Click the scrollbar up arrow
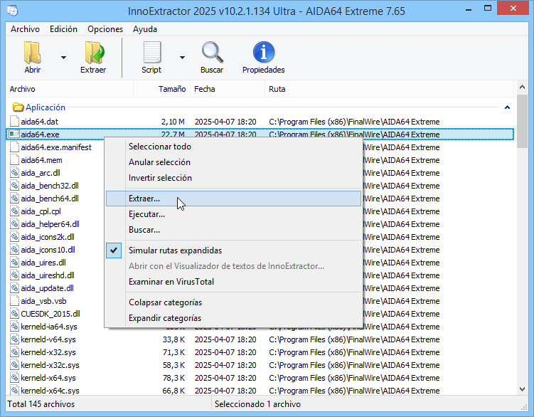Viewport: 534px width, 417px height. [522, 88]
